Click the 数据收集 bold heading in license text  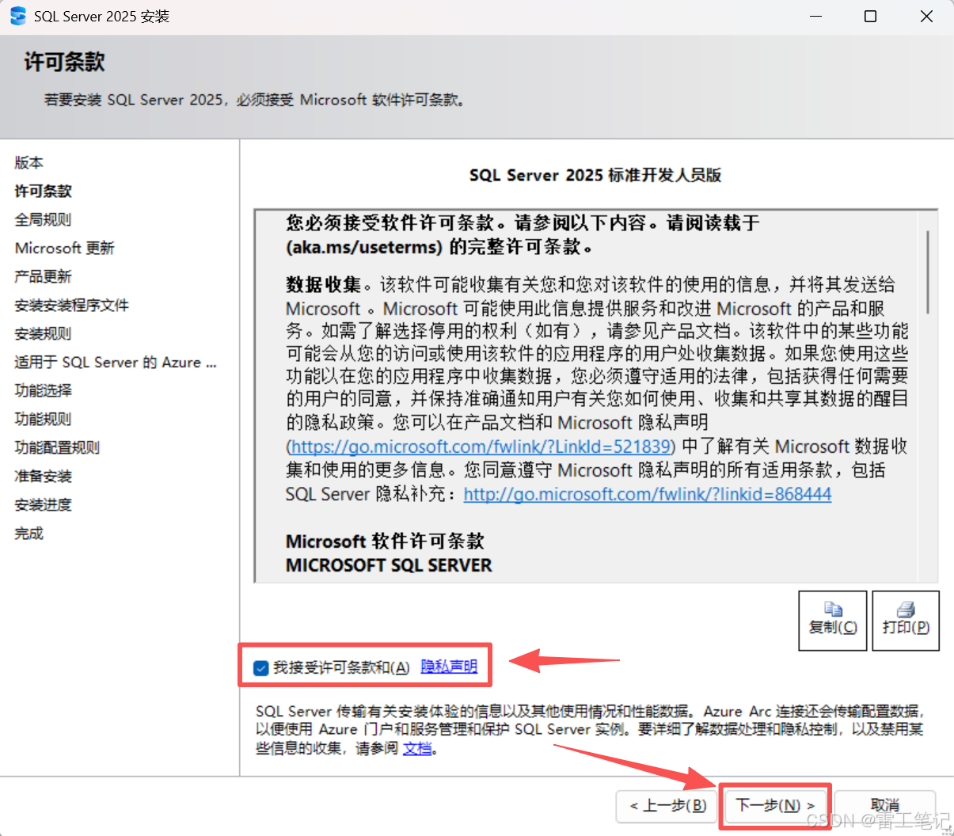point(324,284)
